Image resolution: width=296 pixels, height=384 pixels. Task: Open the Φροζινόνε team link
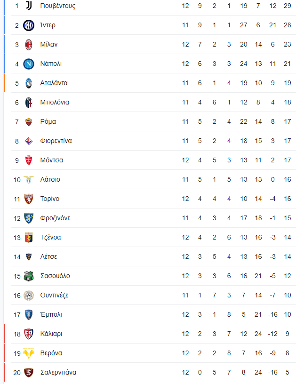(56, 218)
